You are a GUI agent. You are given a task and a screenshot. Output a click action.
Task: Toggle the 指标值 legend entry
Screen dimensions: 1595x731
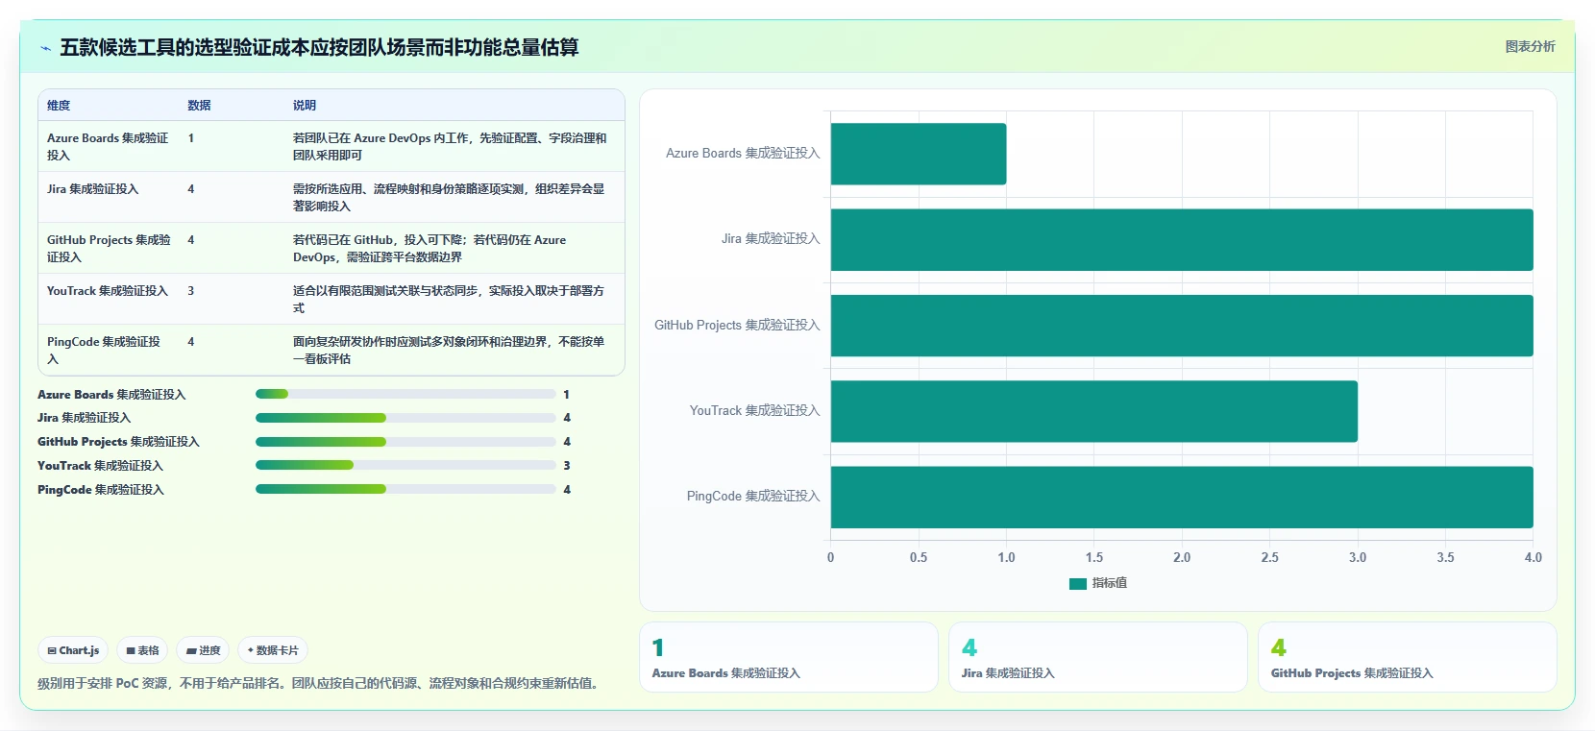point(1098,583)
